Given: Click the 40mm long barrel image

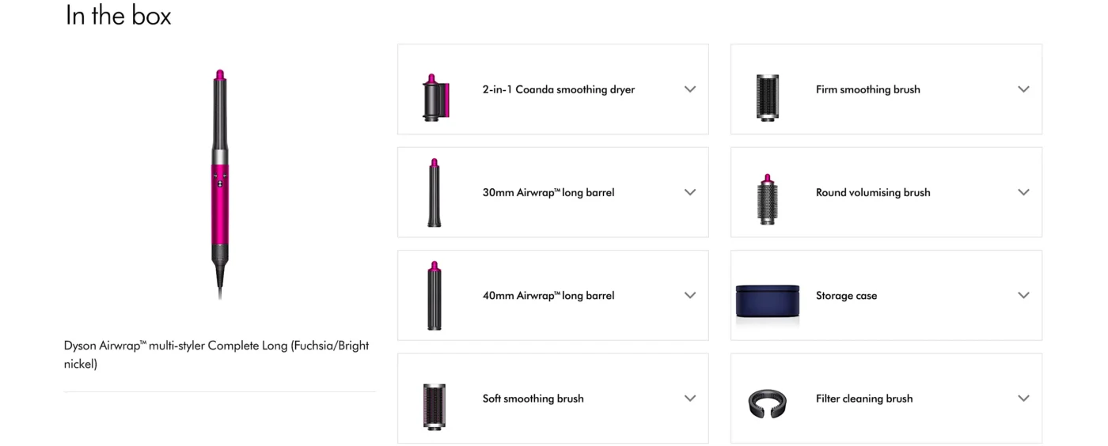Looking at the screenshot, I should click(x=434, y=296).
